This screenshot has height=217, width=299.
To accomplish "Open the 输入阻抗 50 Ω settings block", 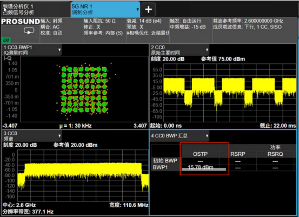I will [x=104, y=30].
